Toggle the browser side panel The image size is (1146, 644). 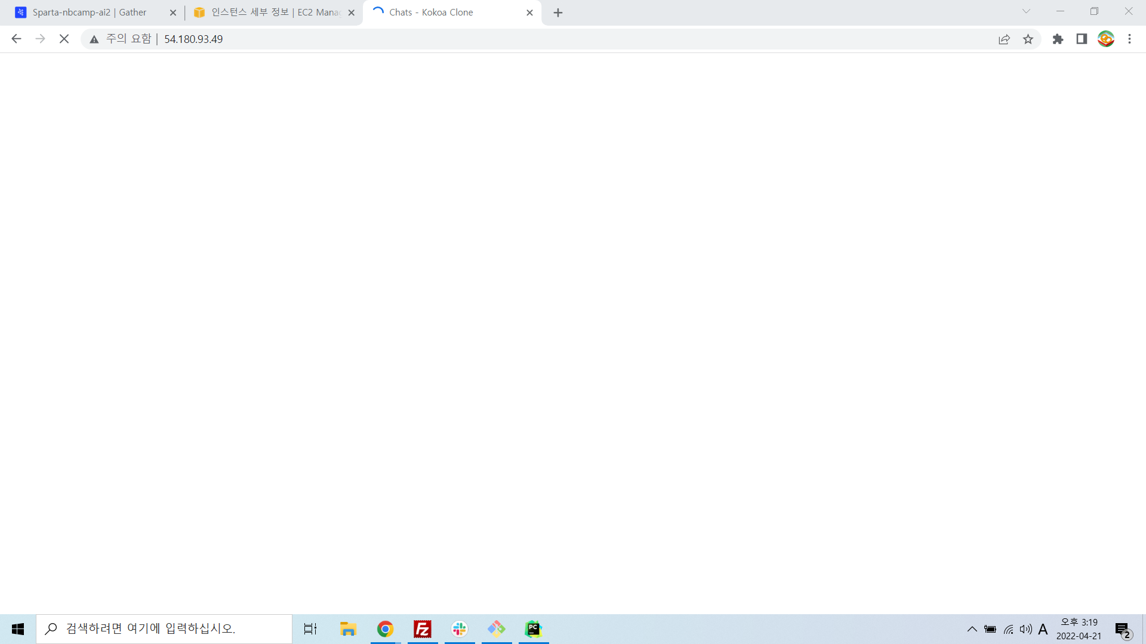1082,39
